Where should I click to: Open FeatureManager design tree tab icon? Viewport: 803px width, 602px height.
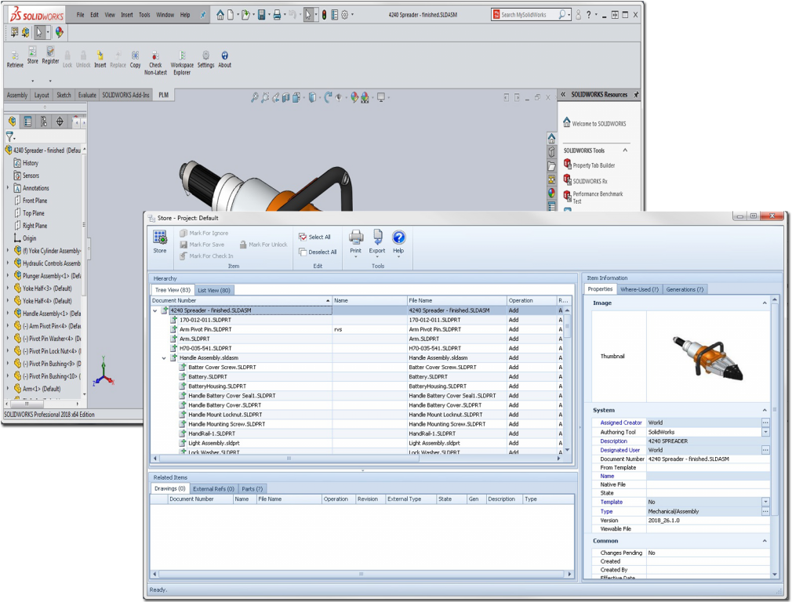click(x=12, y=121)
